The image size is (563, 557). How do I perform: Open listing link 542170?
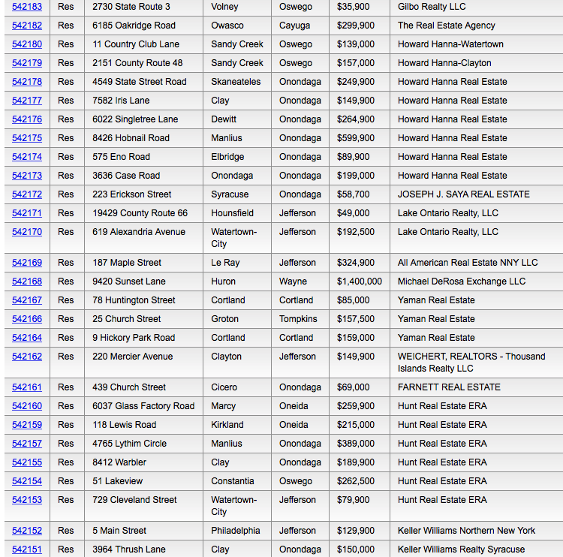(x=27, y=232)
